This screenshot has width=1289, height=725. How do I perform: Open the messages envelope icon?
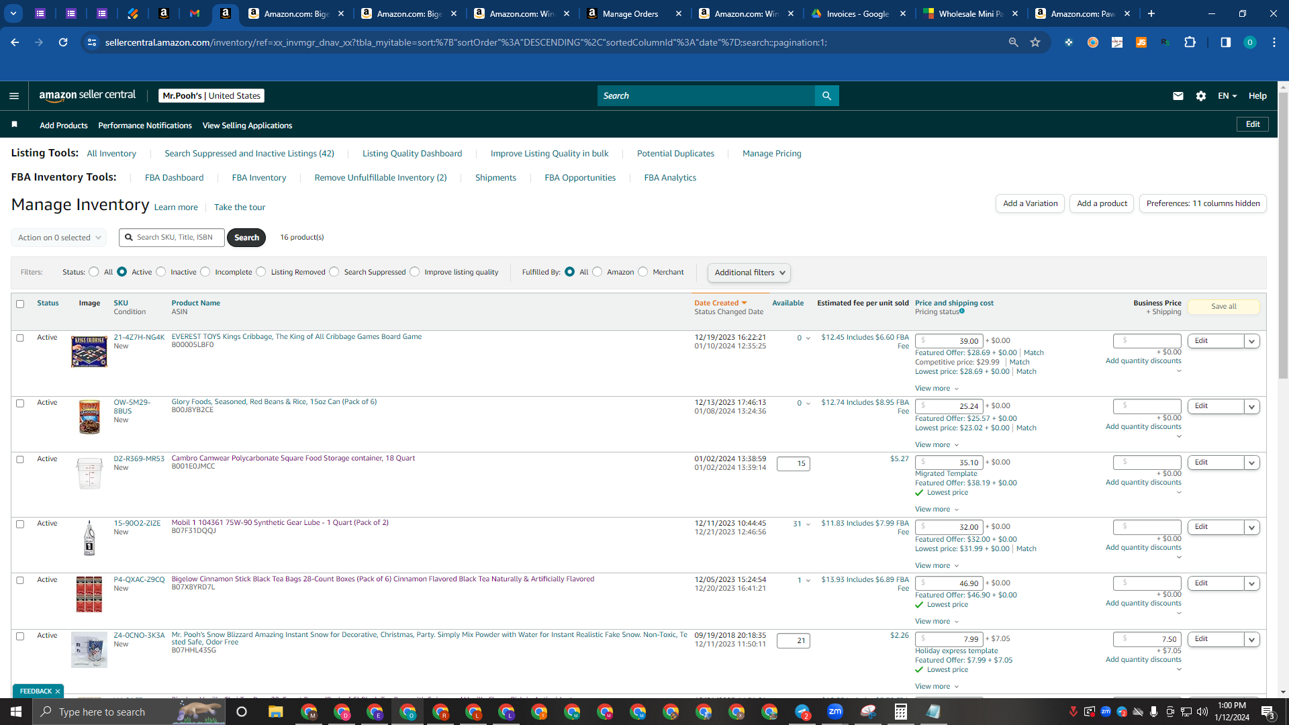tap(1178, 96)
